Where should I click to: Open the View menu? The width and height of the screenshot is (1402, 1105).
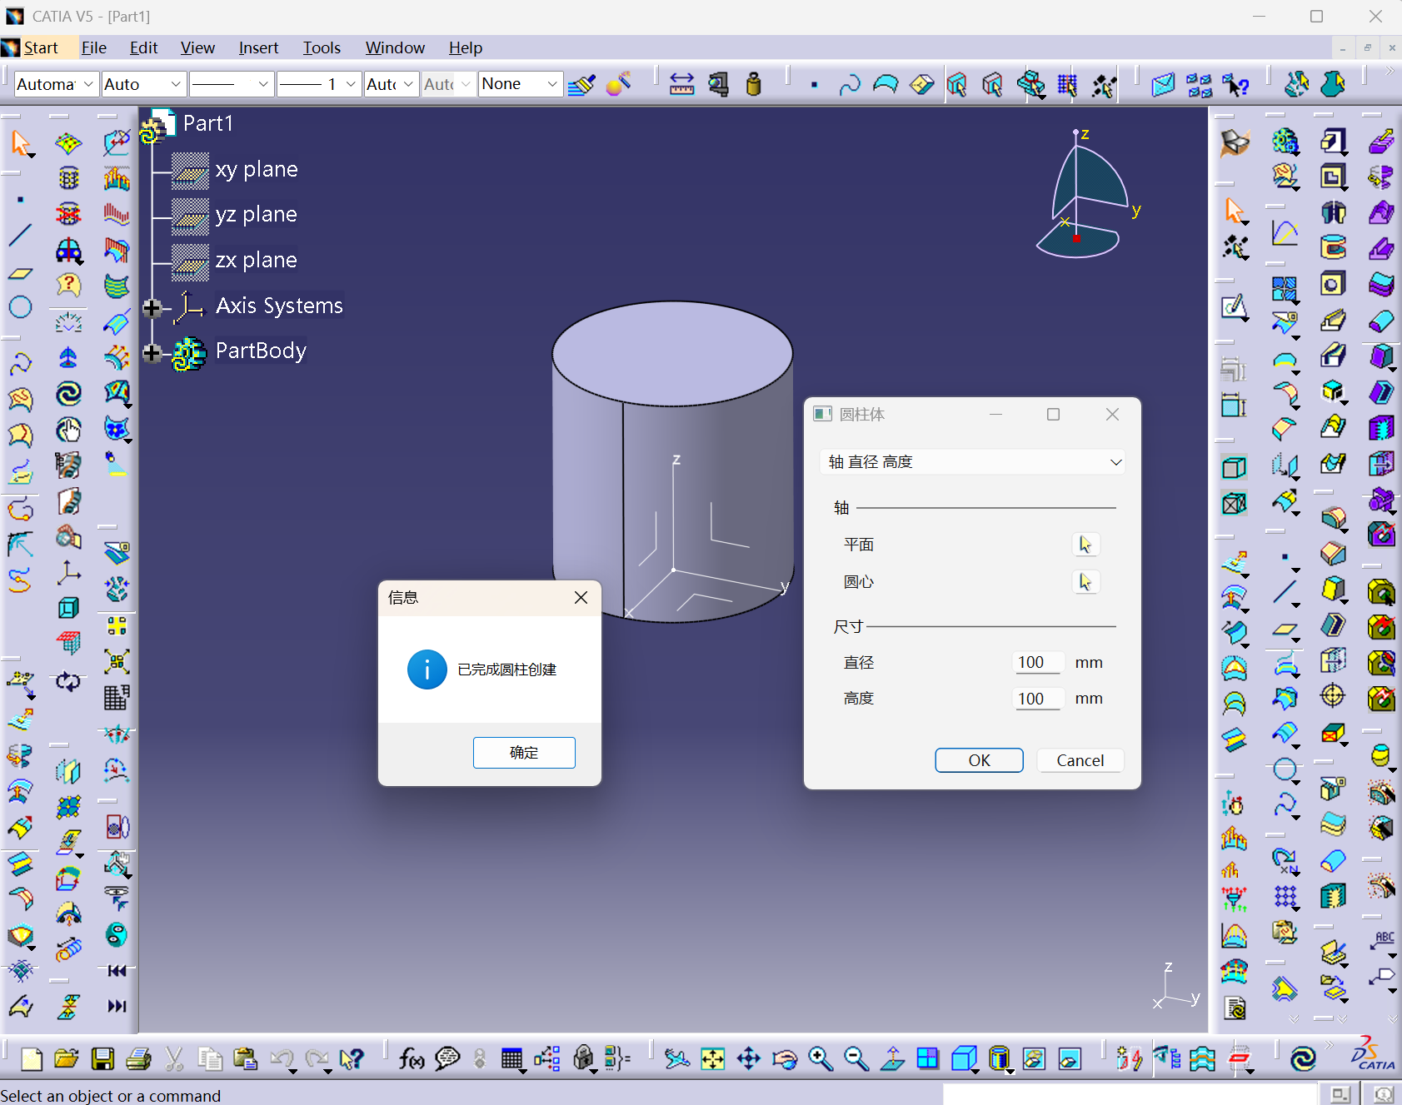(x=197, y=48)
